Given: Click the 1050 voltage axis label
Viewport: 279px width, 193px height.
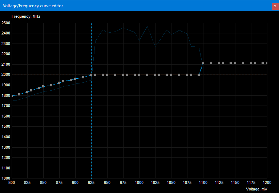Looking at the screenshot, I should click(x=171, y=183).
